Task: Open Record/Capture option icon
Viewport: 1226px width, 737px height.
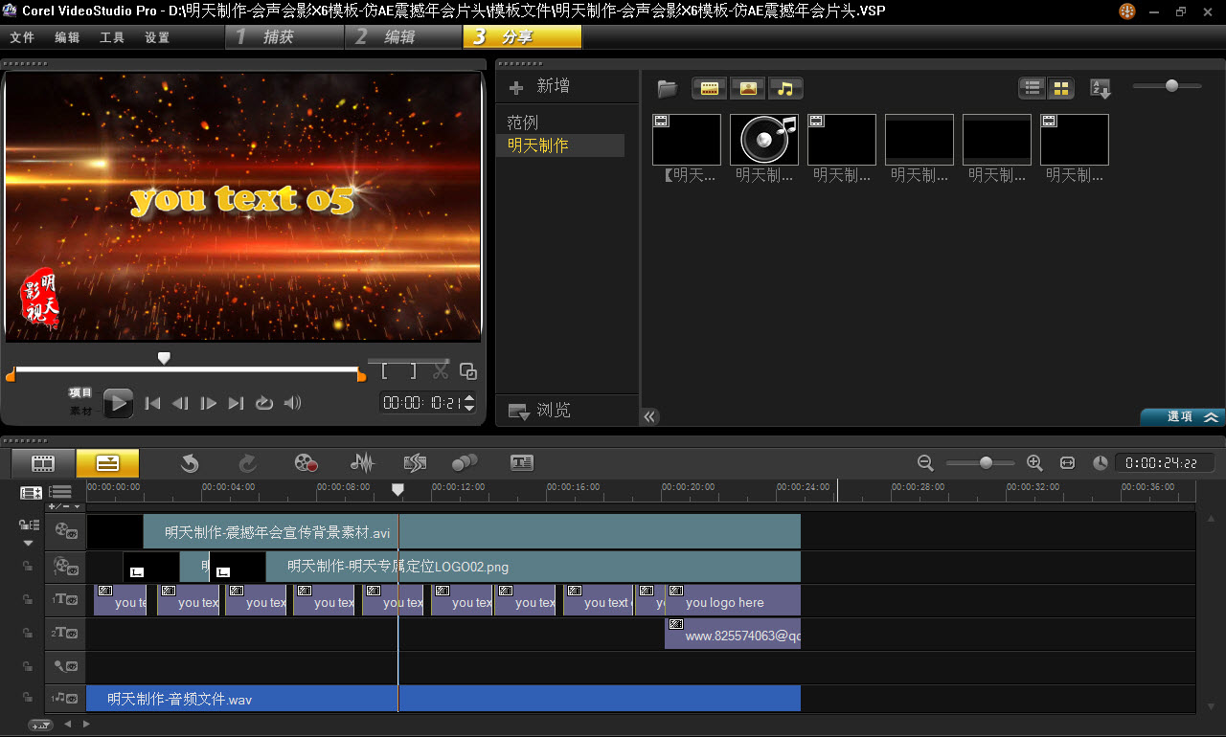Action: (306, 463)
